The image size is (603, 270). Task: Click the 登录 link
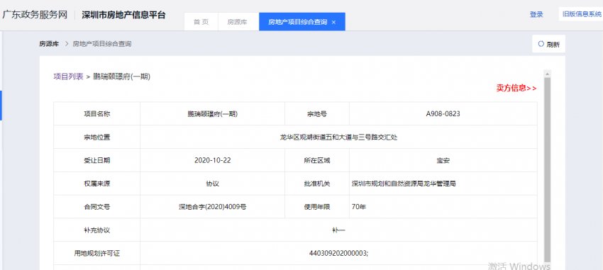536,15
